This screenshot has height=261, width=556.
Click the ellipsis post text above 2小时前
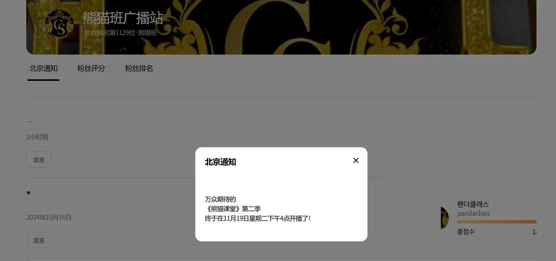pyautogui.click(x=29, y=121)
